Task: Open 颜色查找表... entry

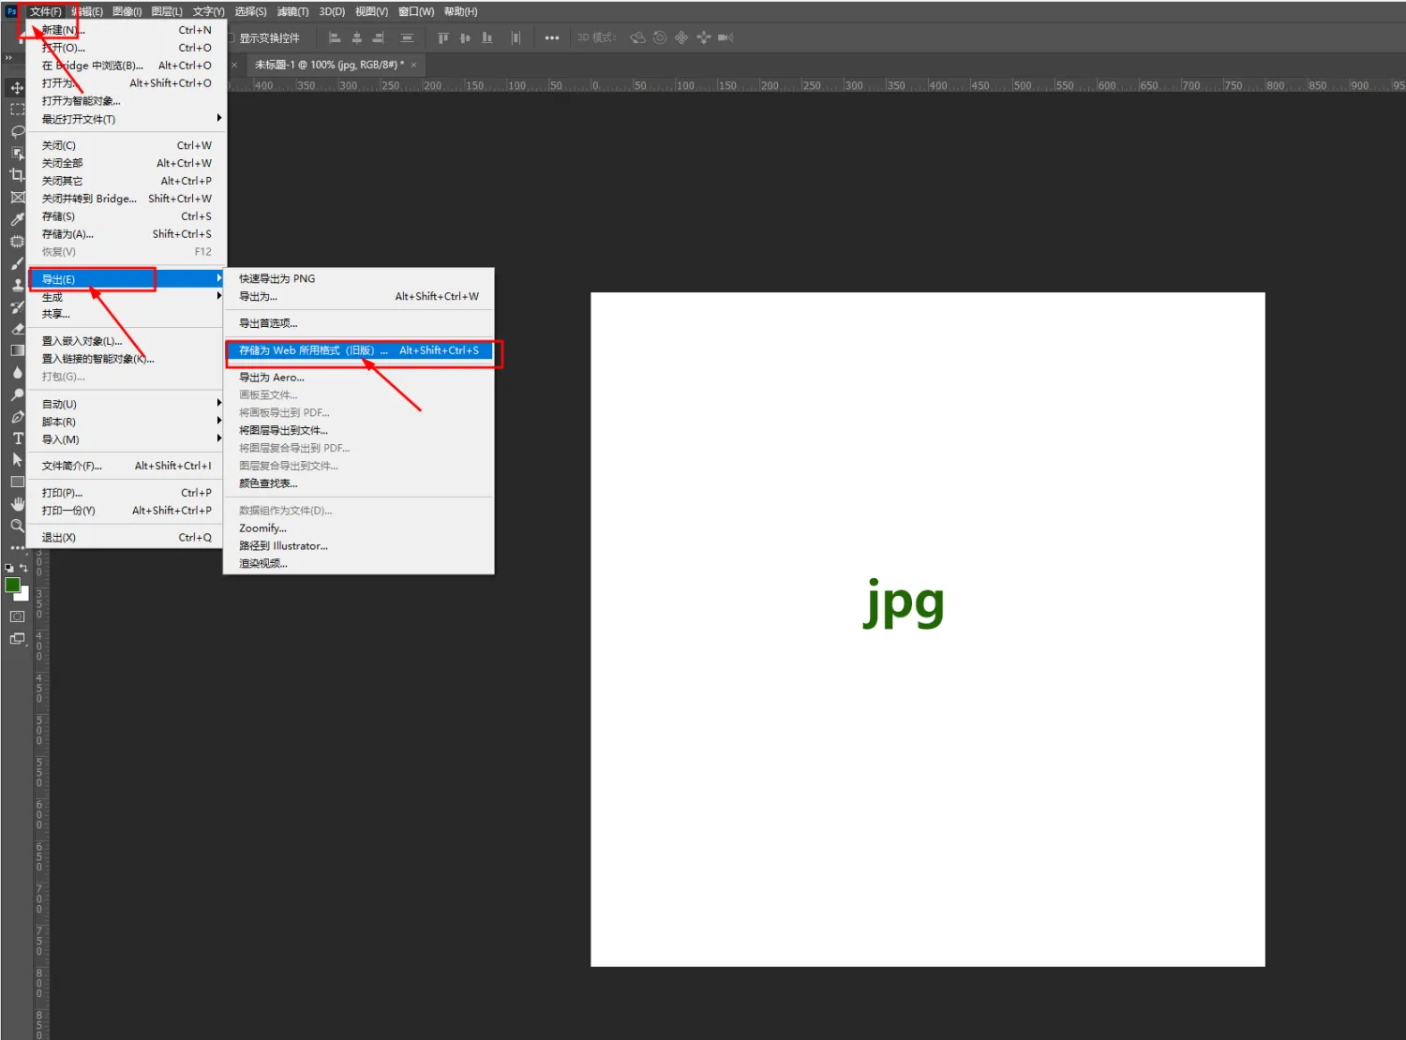Action: (x=359, y=483)
